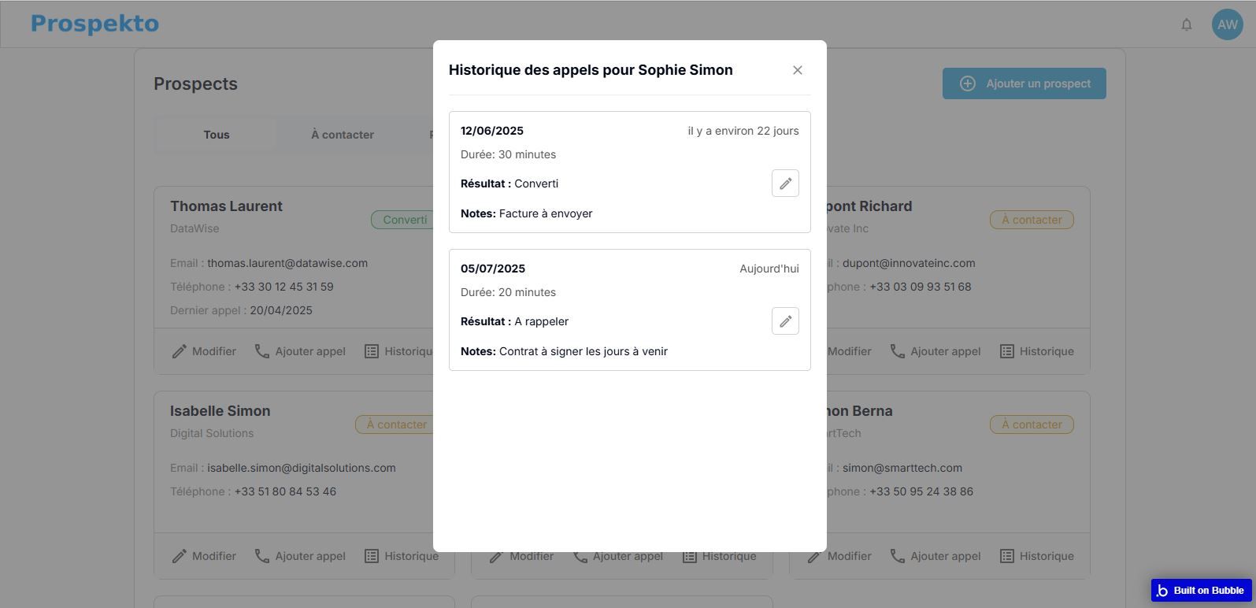Click pencil Modifier icon for Thomas Laurent
This screenshot has height=608, width=1256.
coord(180,351)
